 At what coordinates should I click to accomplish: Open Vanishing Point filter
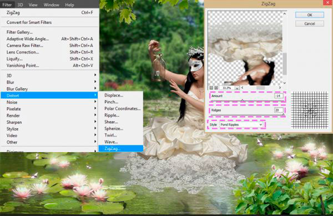pos(49,66)
